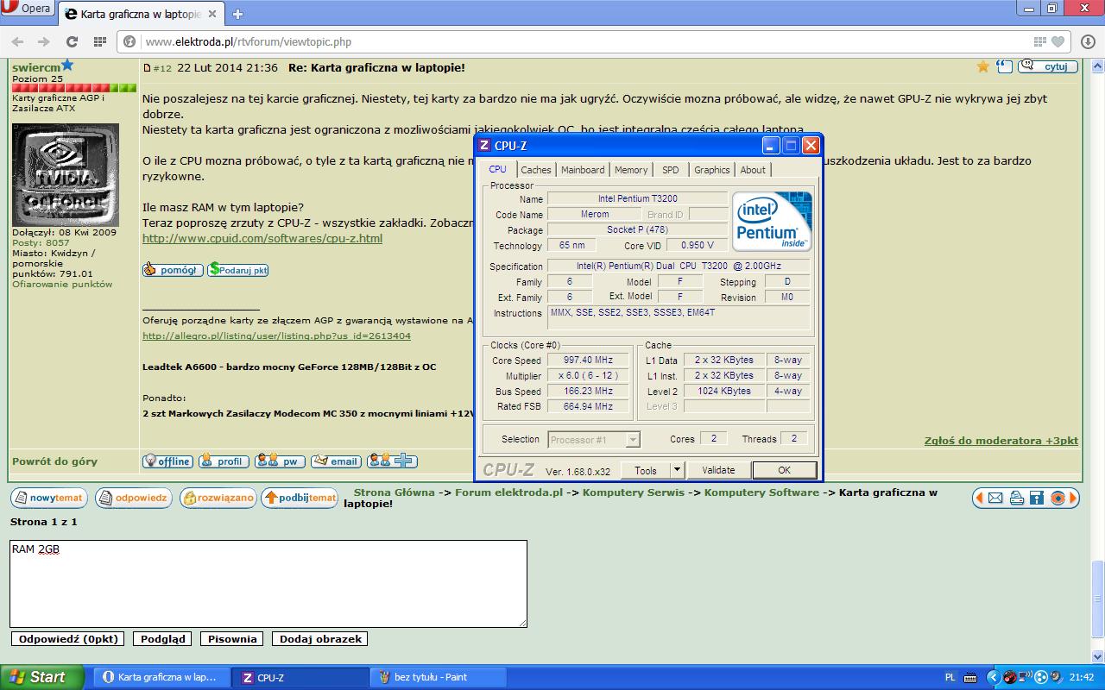Open Komputery Serwis breadcrumb link
Screen dimensions: 1105x690
[x=633, y=492]
